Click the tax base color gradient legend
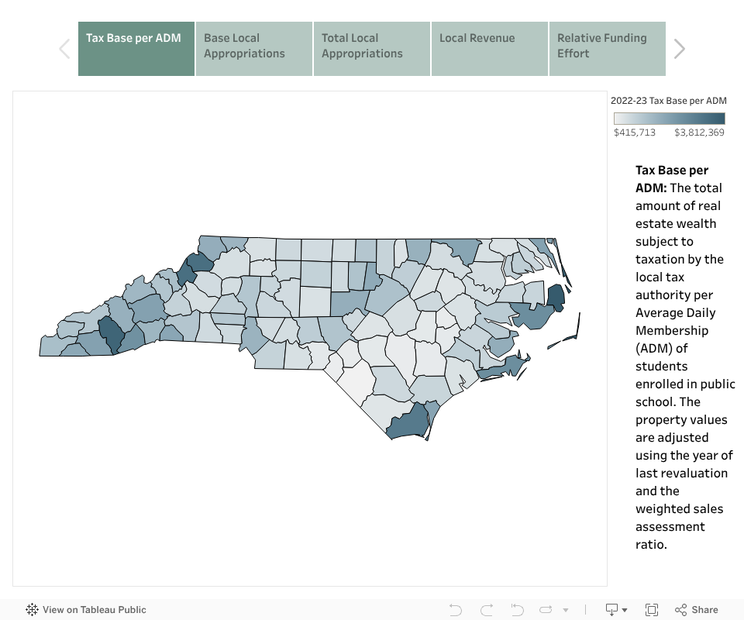744x620 pixels. (x=669, y=118)
